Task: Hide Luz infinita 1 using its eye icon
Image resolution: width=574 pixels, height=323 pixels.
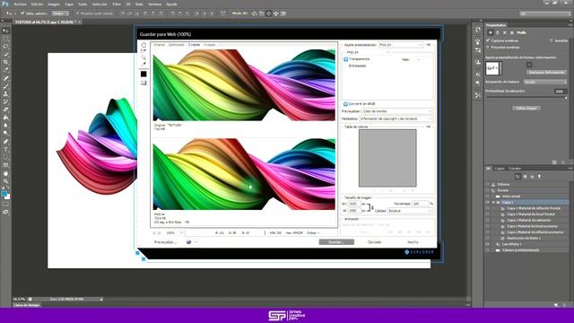Action: (x=487, y=244)
